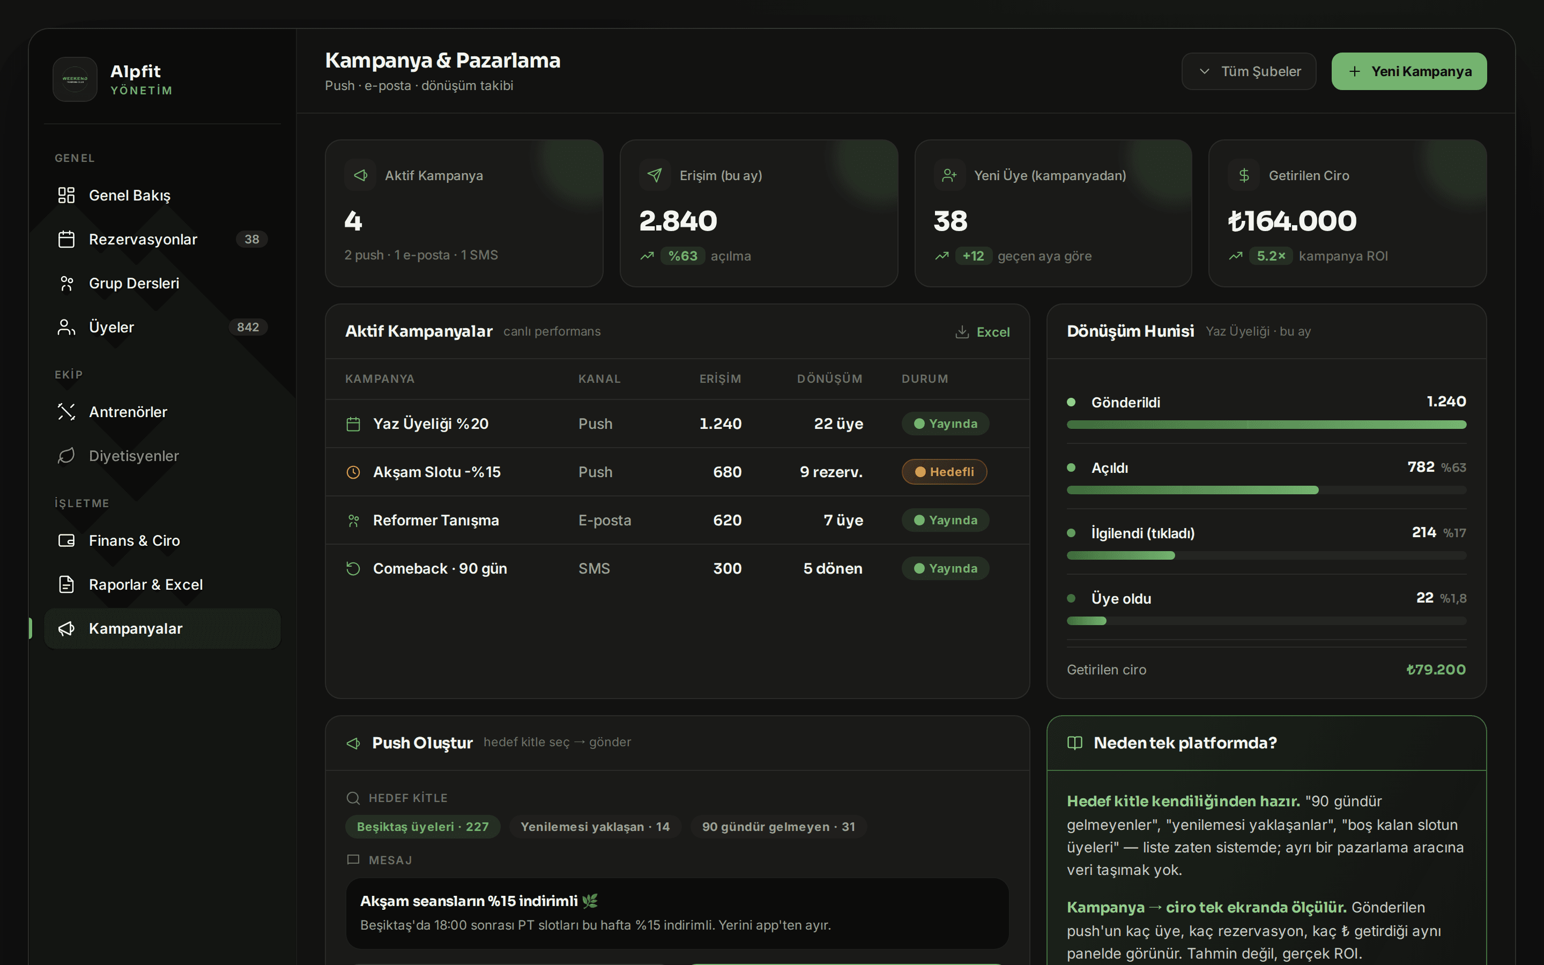Image resolution: width=1544 pixels, height=965 pixels.
Task: Click the Getirilen Ciro dollar icon
Action: point(1243,175)
